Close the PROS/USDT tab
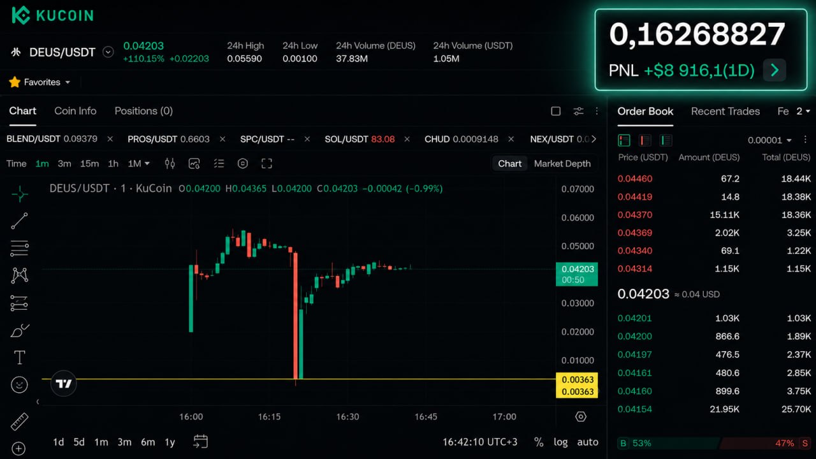The height and width of the screenshot is (459, 816). point(222,139)
